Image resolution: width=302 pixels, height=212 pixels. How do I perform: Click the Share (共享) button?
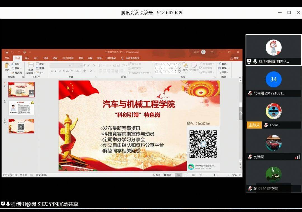[x=234, y=58]
